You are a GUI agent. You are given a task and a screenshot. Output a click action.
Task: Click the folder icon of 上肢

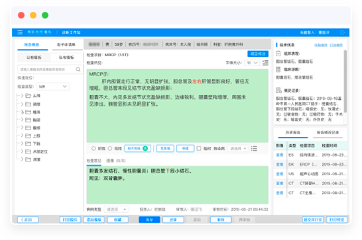pos(28,136)
